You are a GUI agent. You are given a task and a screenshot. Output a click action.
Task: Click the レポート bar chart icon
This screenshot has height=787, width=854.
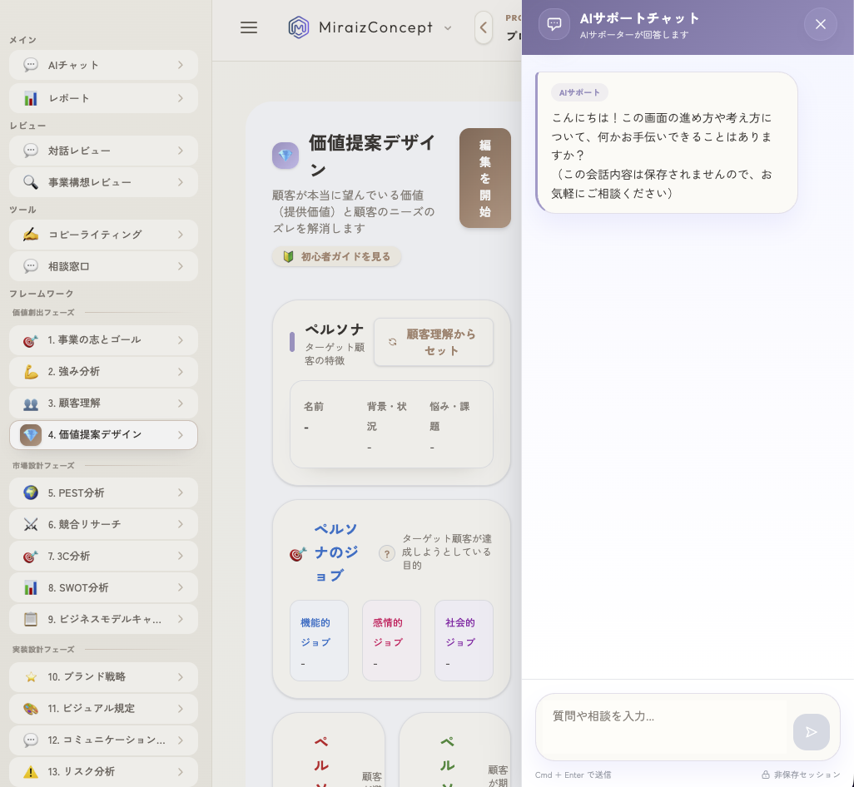point(31,98)
